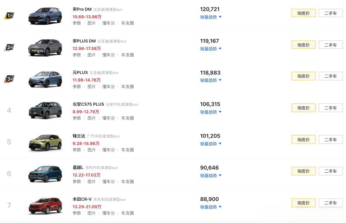Image resolution: width=346 pixels, height=223 pixels.
Task: Open 车友圈 link under 长安CS75 PLUS
Action: 128,118
